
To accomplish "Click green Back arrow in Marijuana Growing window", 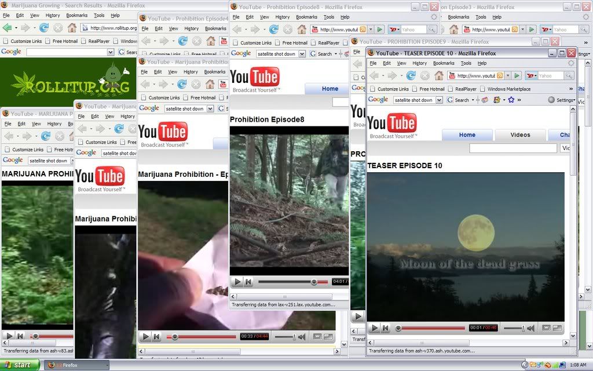I will pos(7,28).
